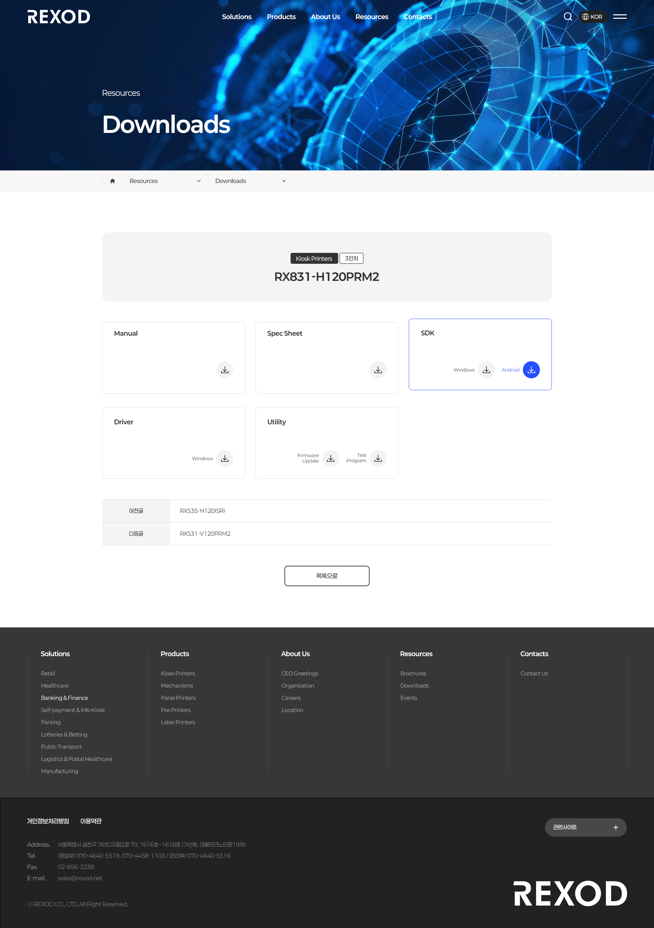The height and width of the screenshot is (928, 654).
Task: Open the Mechanisms footer link
Action: pos(177,685)
